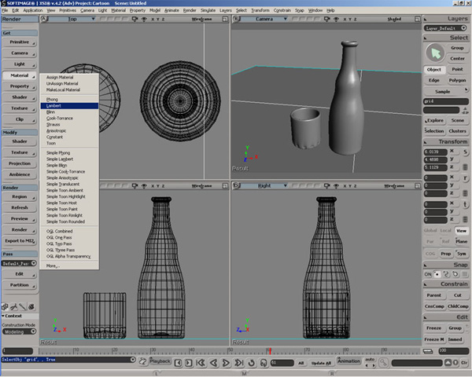Click the Parent button under Constrain

(x=433, y=295)
